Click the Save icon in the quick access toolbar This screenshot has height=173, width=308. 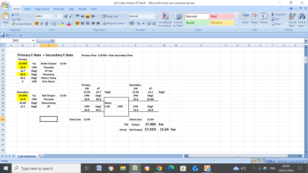point(2,35)
